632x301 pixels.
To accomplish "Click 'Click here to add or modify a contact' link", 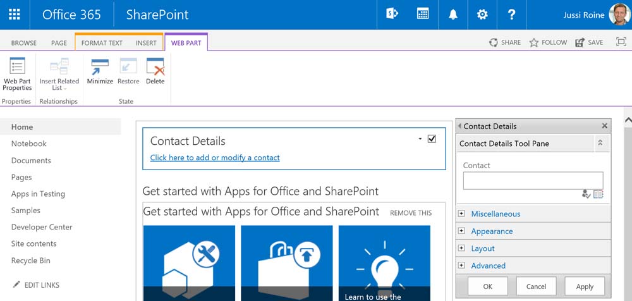I will 215,157.
